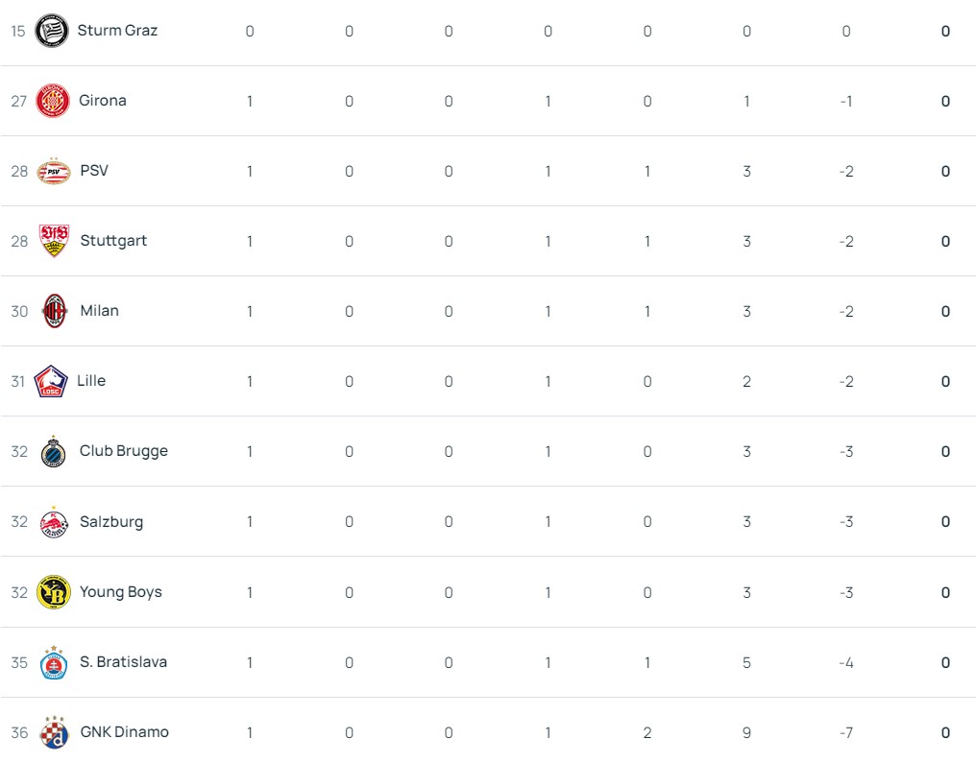
Task: Click S. Bratislava's goals against value 5
Action: point(746,663)
